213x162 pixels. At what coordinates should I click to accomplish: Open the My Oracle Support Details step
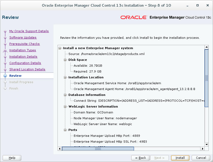pyautogui.click(x=29, y=31)
